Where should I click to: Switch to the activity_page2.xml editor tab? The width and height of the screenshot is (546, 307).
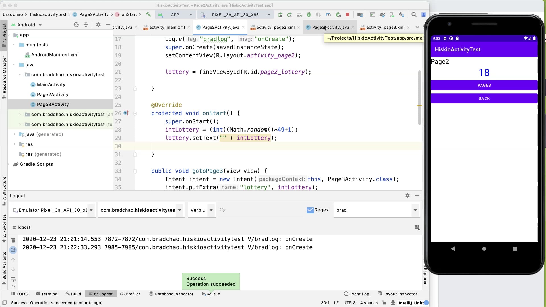pyautogui.click(x=275, y=27)
